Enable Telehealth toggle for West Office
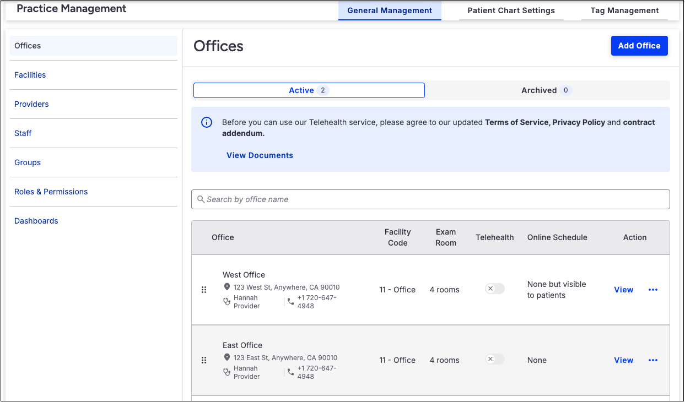This screenshot has width=685, height=402. pyautogui.click(x=494, y=289)
